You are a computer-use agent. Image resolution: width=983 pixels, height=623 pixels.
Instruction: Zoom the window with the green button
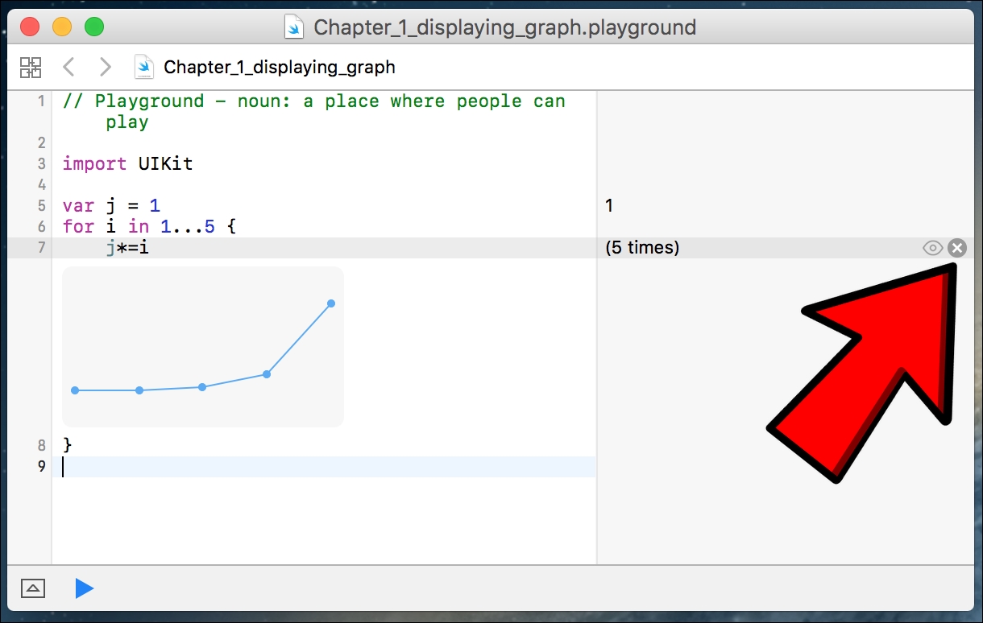point(94,27)
